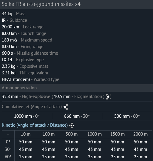Open the Kinetic (Angle of attack / Distance) link
The width and height of the screenshot is (153, 161).
pos(35,125)
